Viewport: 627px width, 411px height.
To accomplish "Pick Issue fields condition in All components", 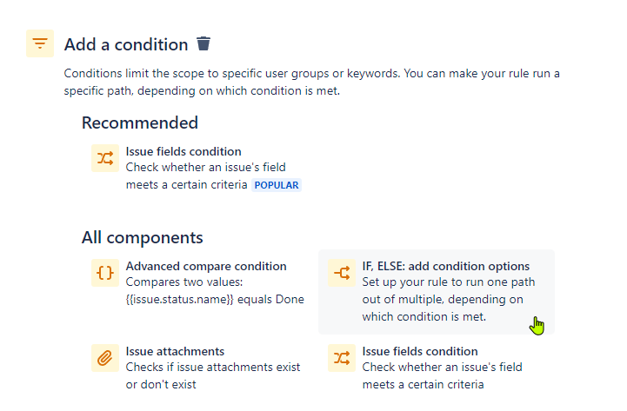I will click(x=420, y=351).
